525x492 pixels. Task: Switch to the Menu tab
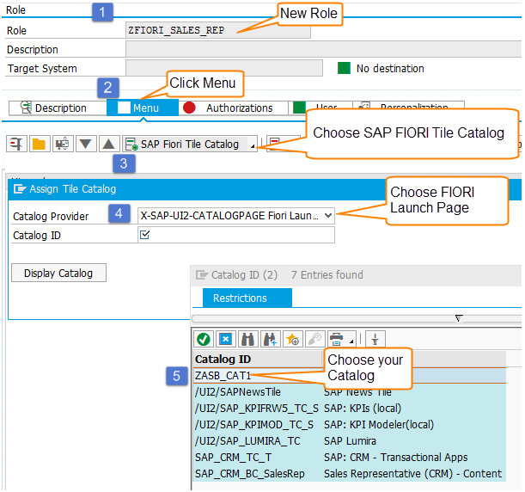pyautogui.click(x=143, y=108)
